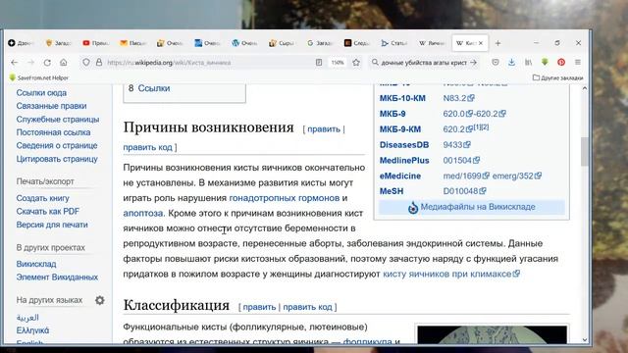The height and width of the screenshot is (353, 628).
Task: Open the library icon in toolbar
Action: 528,63
